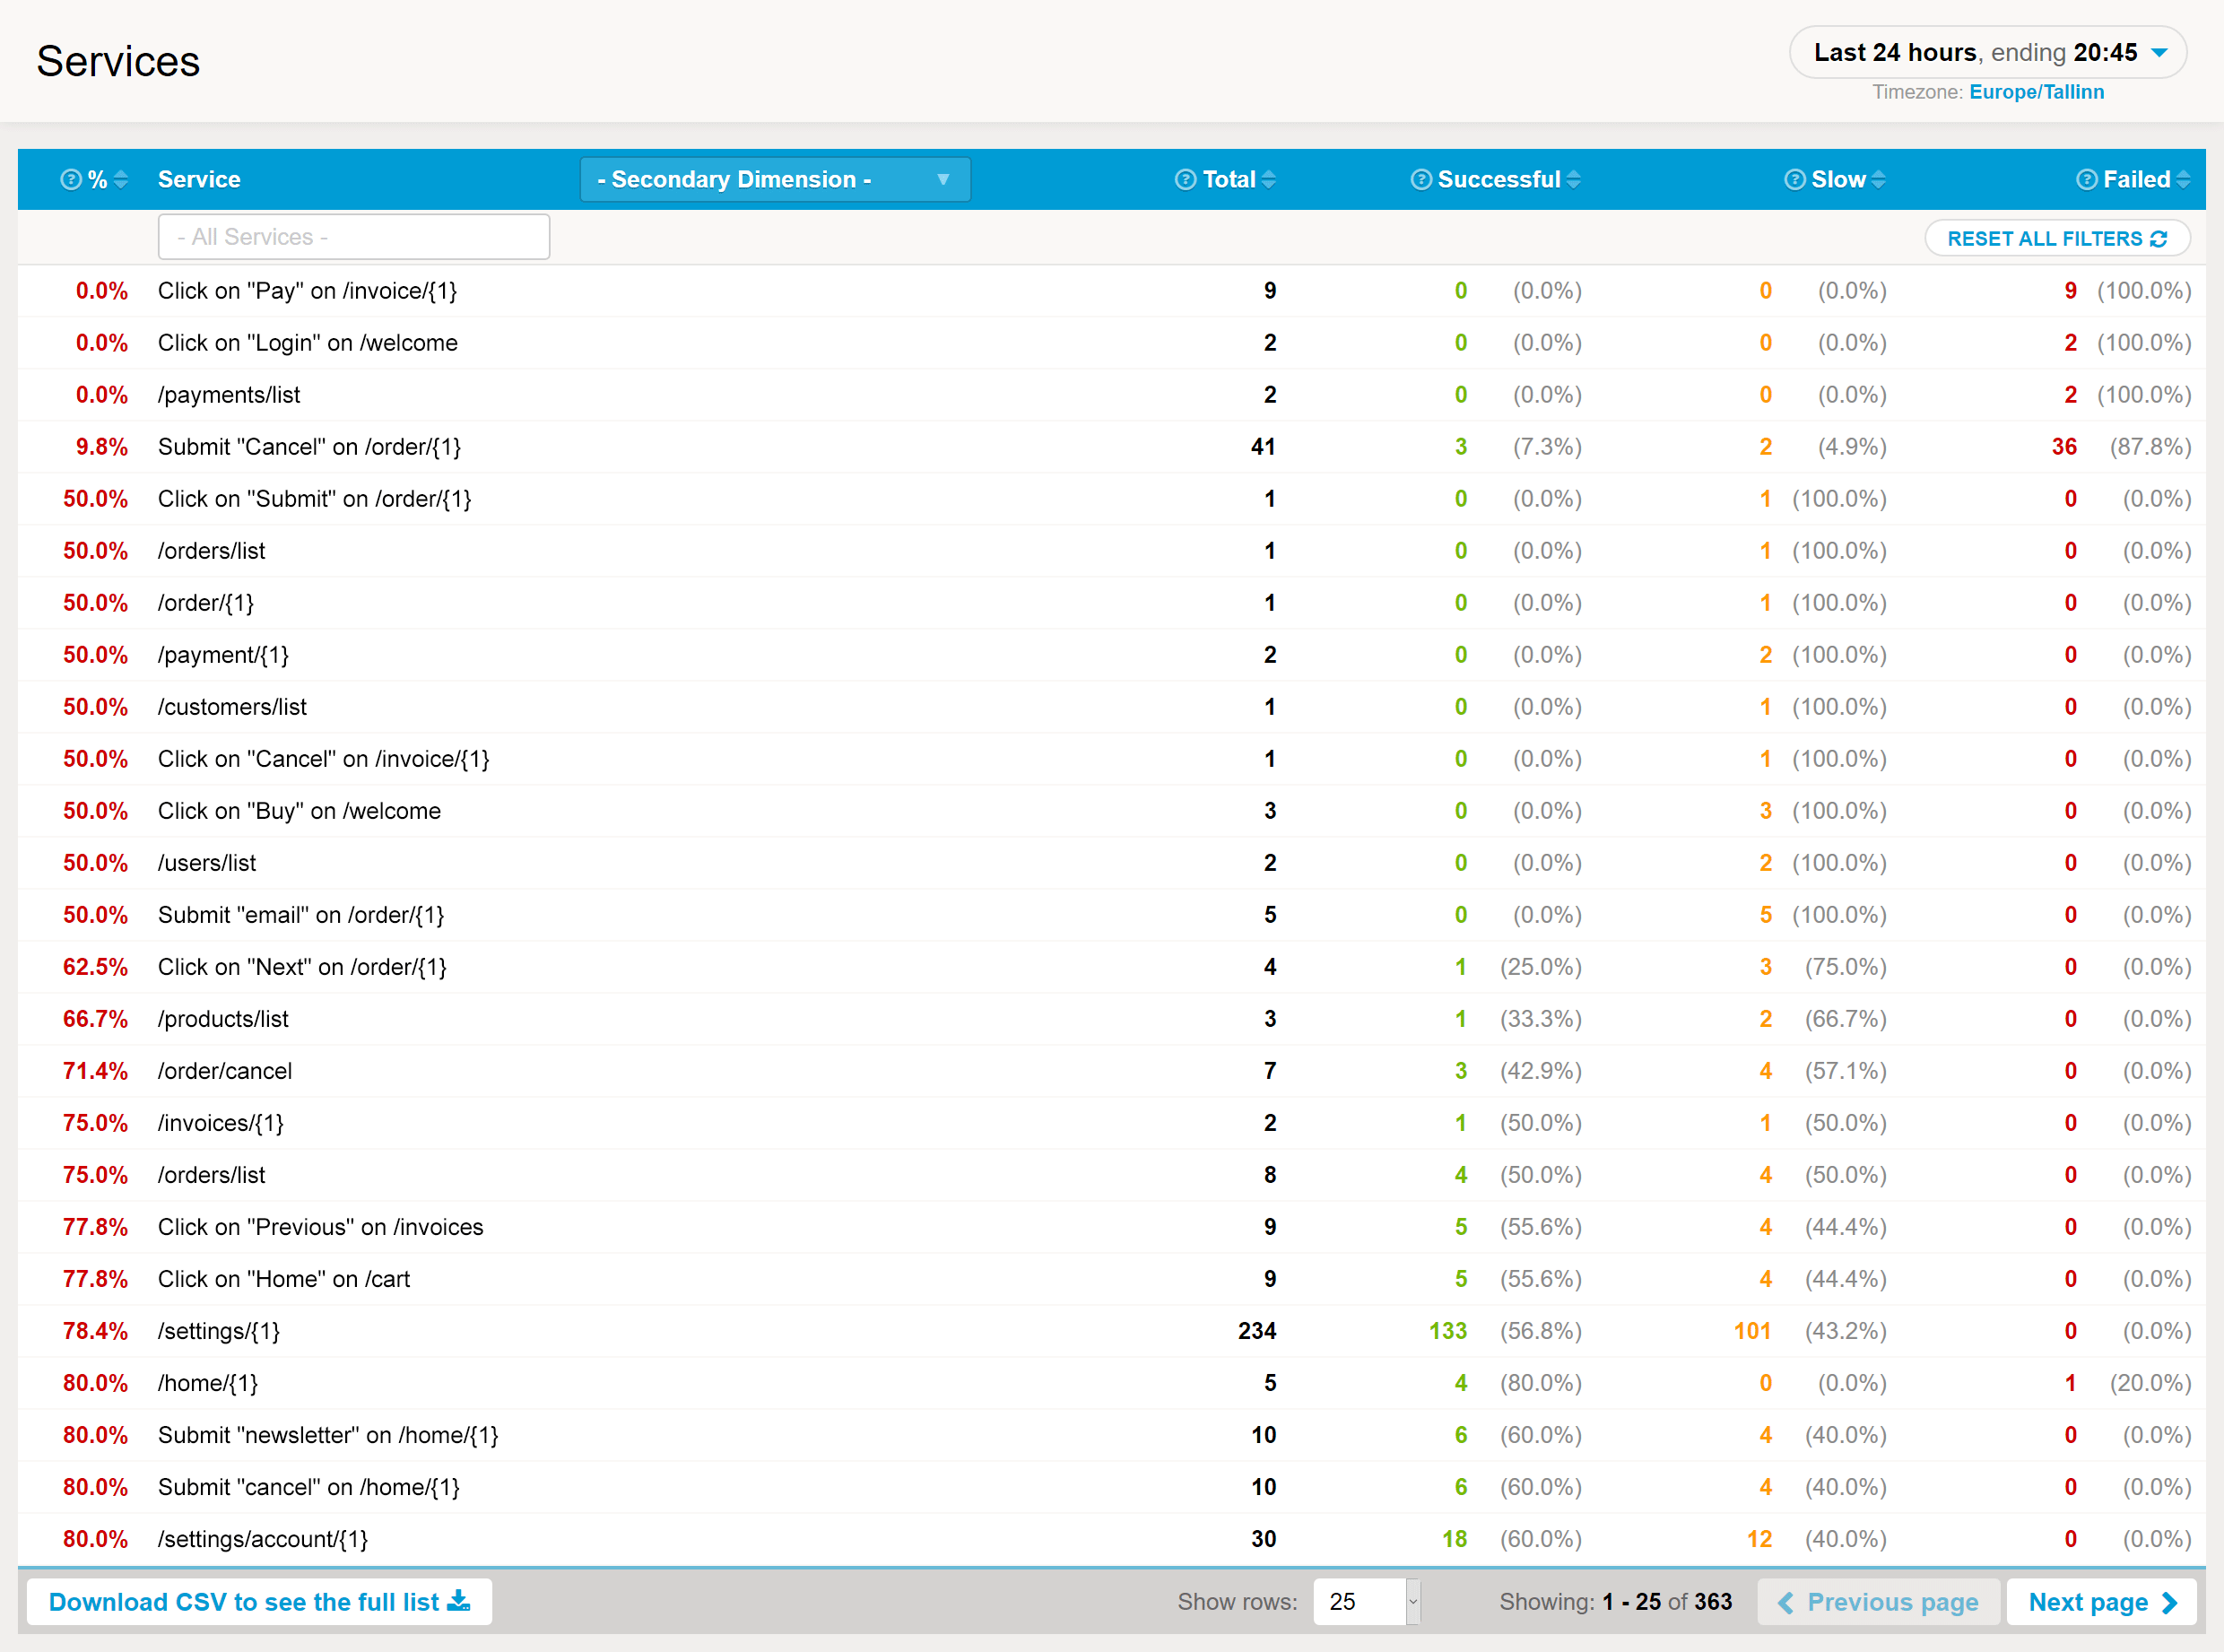
Task: Open the /settings/{1} service row
Action: 219,1331
